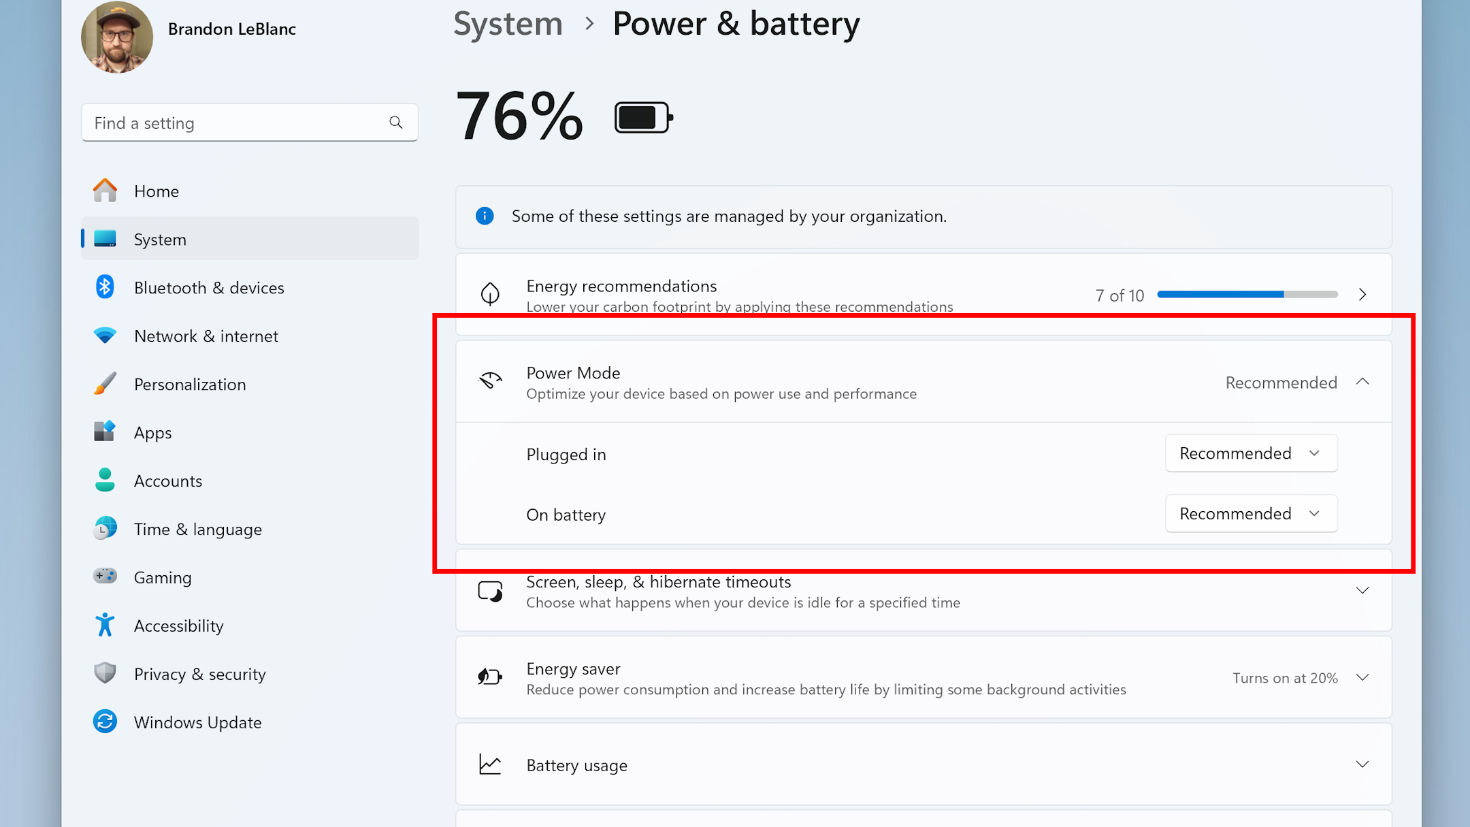Viewport: 1470px width, 827px height.
Task: Open Personalization settings
Action: point(190,384)
